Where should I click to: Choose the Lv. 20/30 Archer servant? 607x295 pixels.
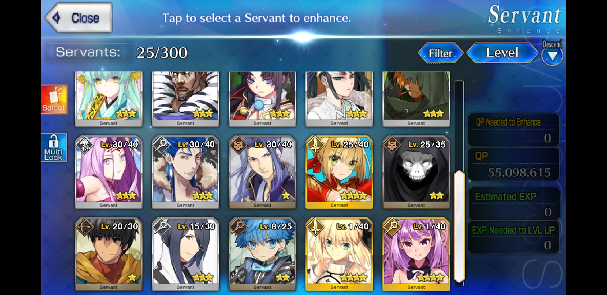coord(109,254)
